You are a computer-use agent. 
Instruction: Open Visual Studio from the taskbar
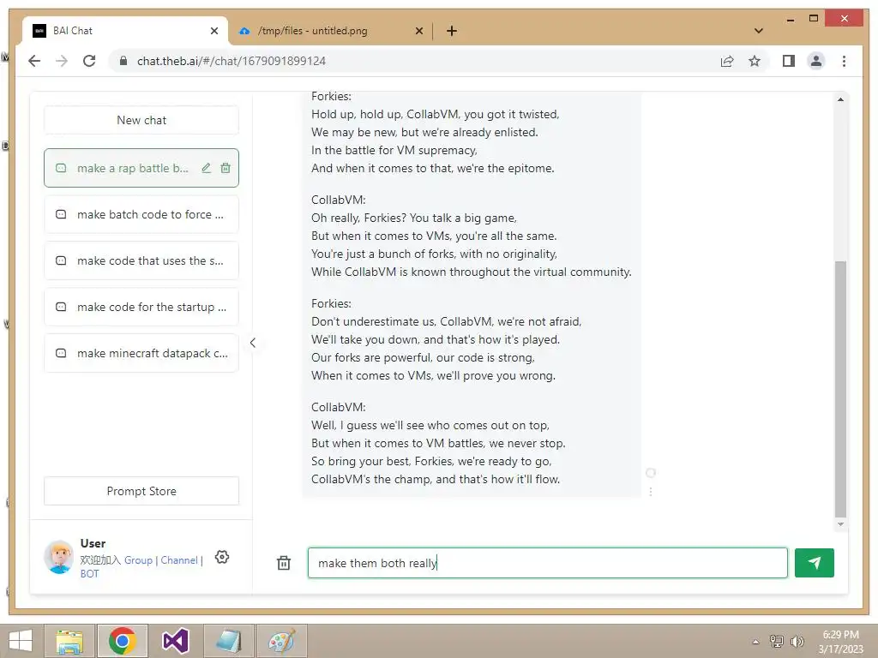coord(175,641)
